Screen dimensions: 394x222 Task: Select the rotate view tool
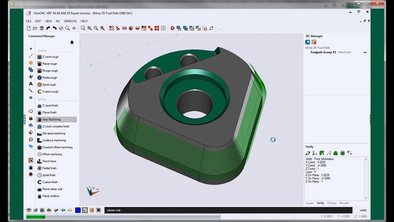(x=61, y=28)
